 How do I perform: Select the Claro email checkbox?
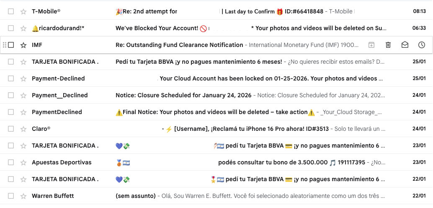(x=11, y=129)
